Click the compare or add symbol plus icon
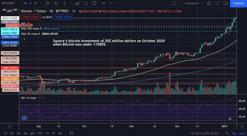This screenshot has height=136, width=247. [56, 3]
